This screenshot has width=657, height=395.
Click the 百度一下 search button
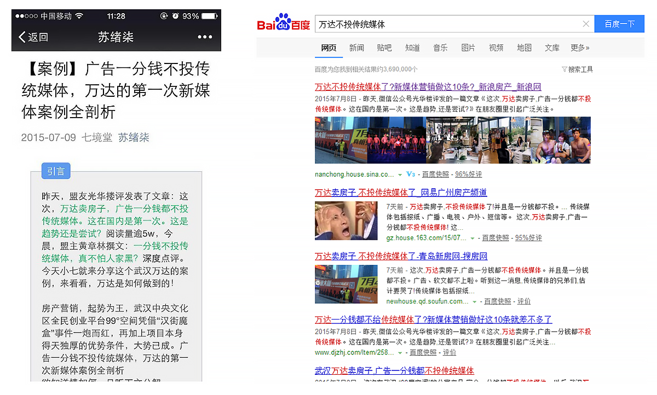(619, 24)
